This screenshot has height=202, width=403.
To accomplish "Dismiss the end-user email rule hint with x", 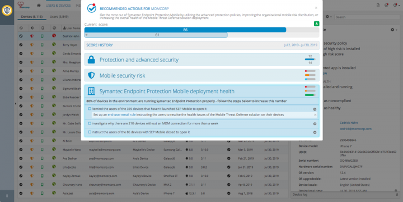I will 315,115.
